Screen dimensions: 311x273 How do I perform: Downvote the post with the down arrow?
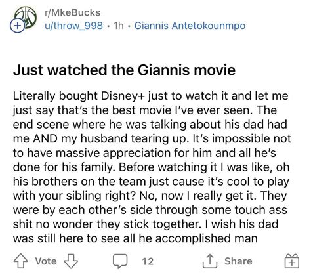(x=71, y=261)
